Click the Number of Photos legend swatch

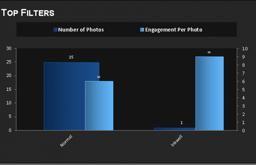coord(55,30)
